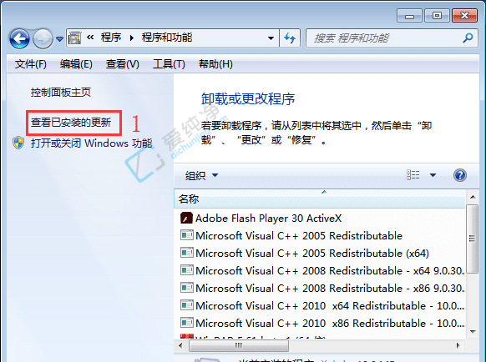Click horizontal scrollbar left arrow

180,345
